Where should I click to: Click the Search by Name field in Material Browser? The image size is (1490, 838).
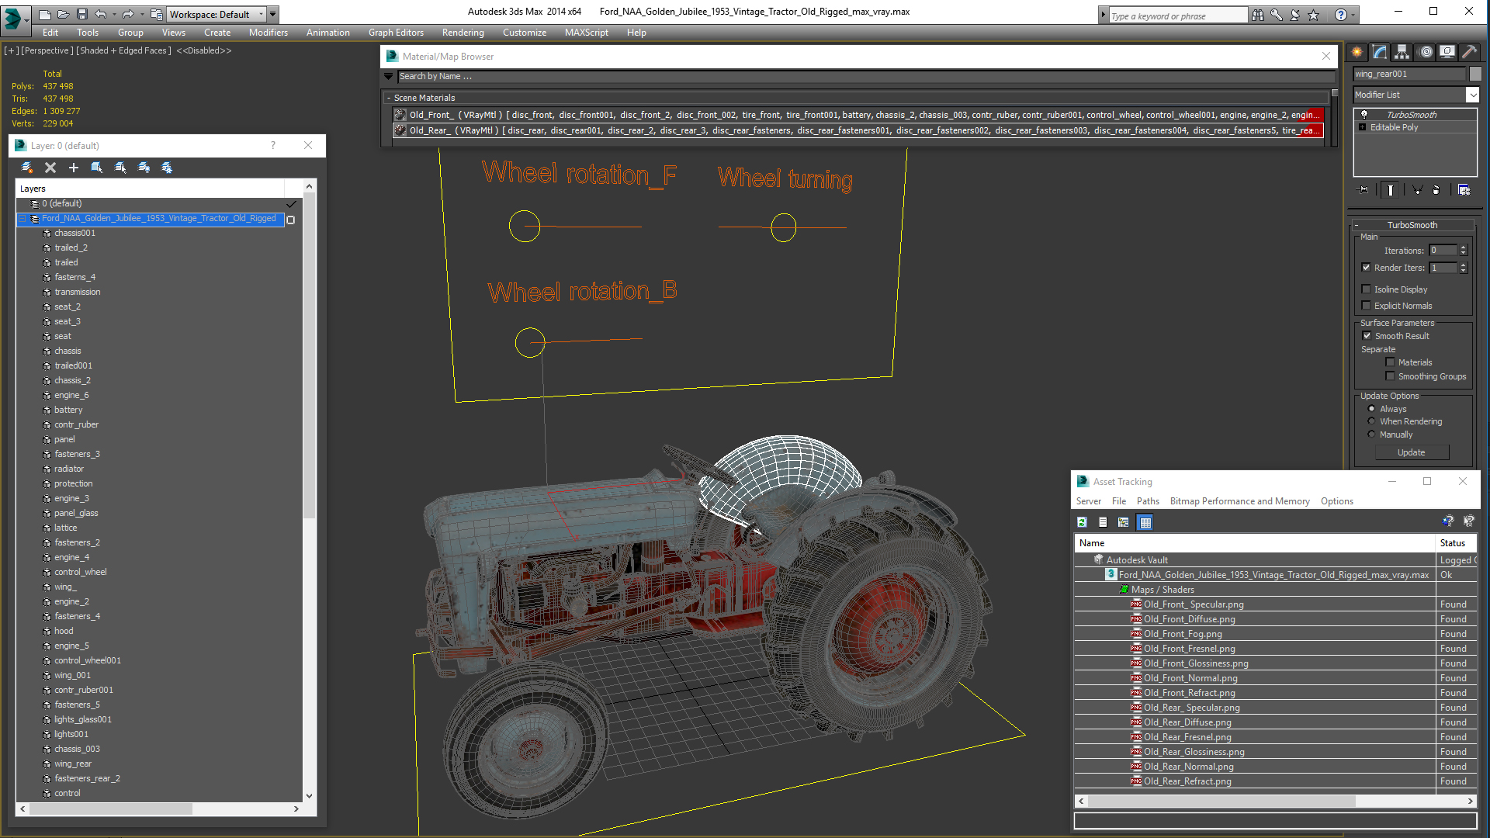pos(865,76)
